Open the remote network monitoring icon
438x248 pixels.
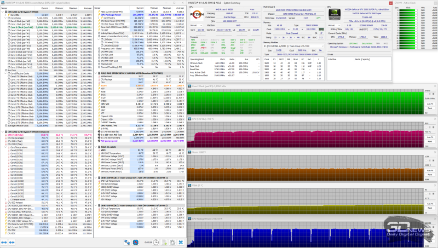tap(127, 243)
